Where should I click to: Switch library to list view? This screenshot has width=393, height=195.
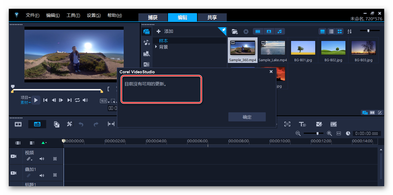point(331,32)
